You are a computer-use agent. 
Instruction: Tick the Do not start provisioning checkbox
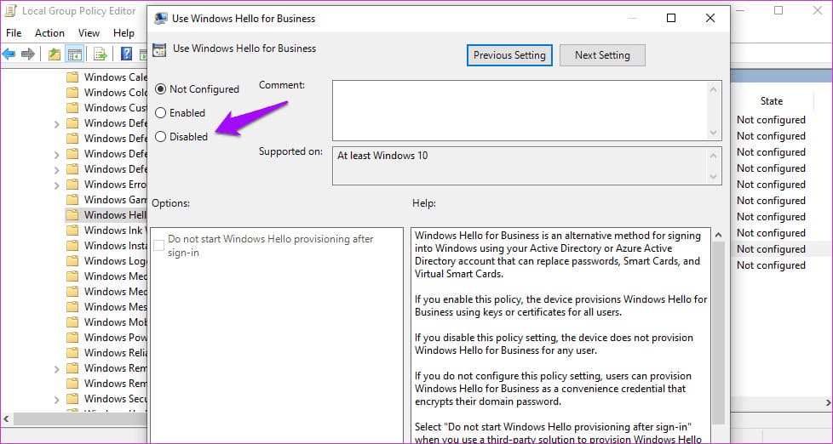[158, 246]
